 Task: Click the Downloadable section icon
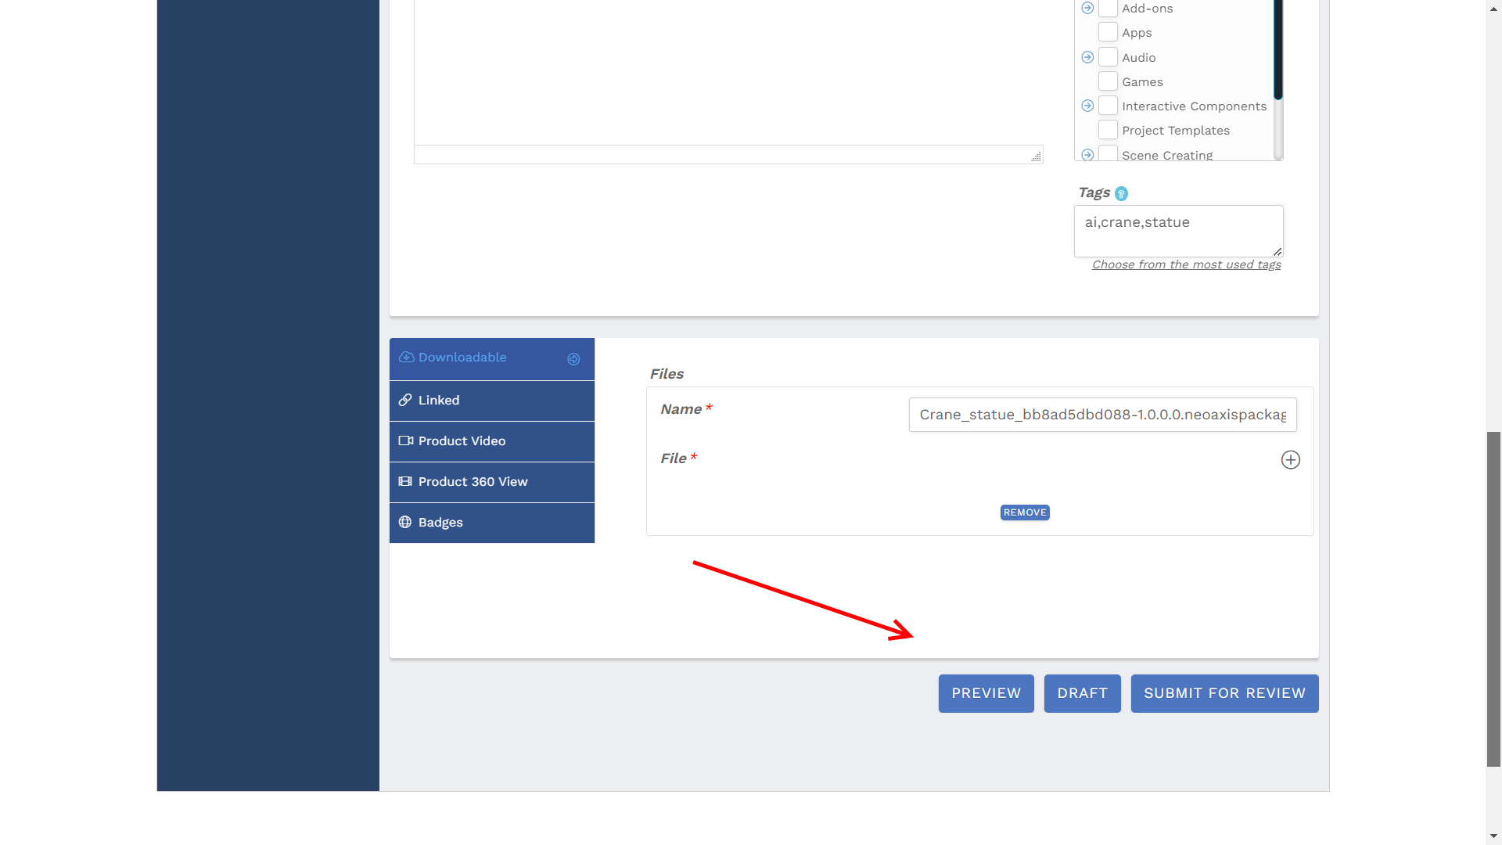pyautogui.click(x=405, y=357)
